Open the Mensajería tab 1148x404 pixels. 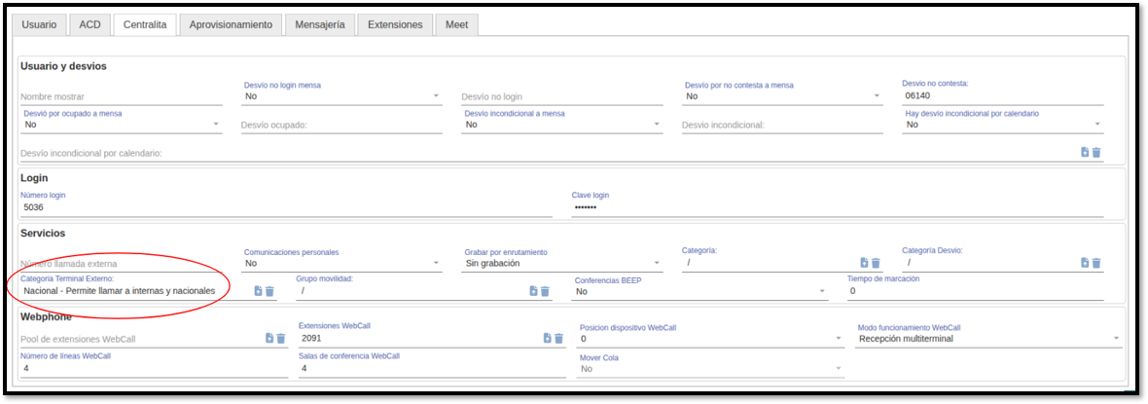point(319,24)
